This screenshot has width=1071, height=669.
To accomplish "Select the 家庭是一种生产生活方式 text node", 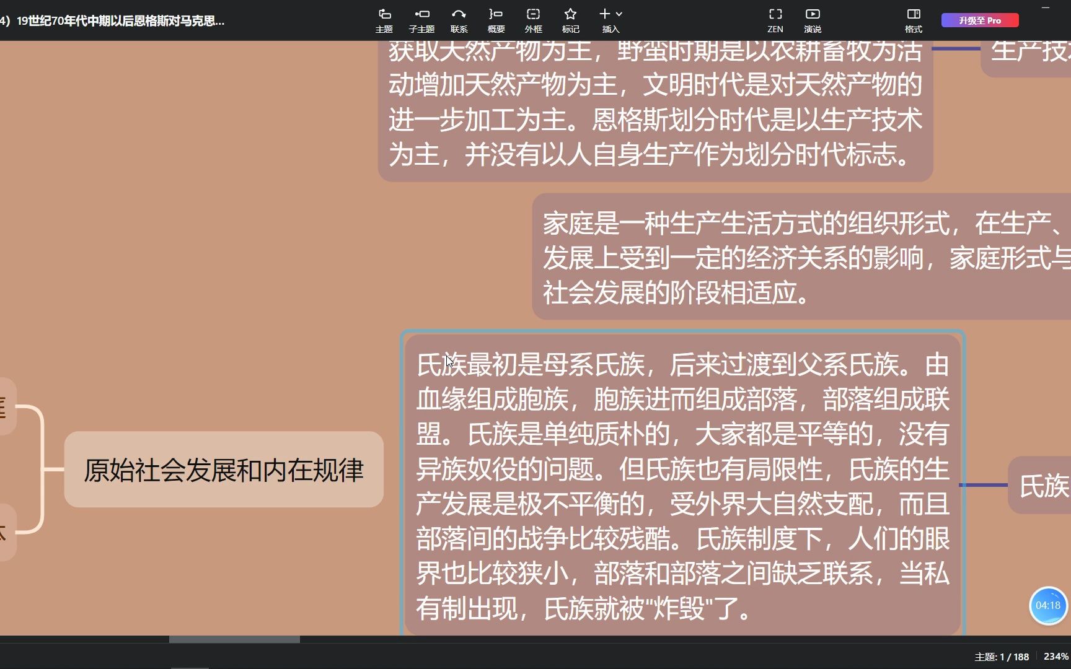I will coord(801,256).
